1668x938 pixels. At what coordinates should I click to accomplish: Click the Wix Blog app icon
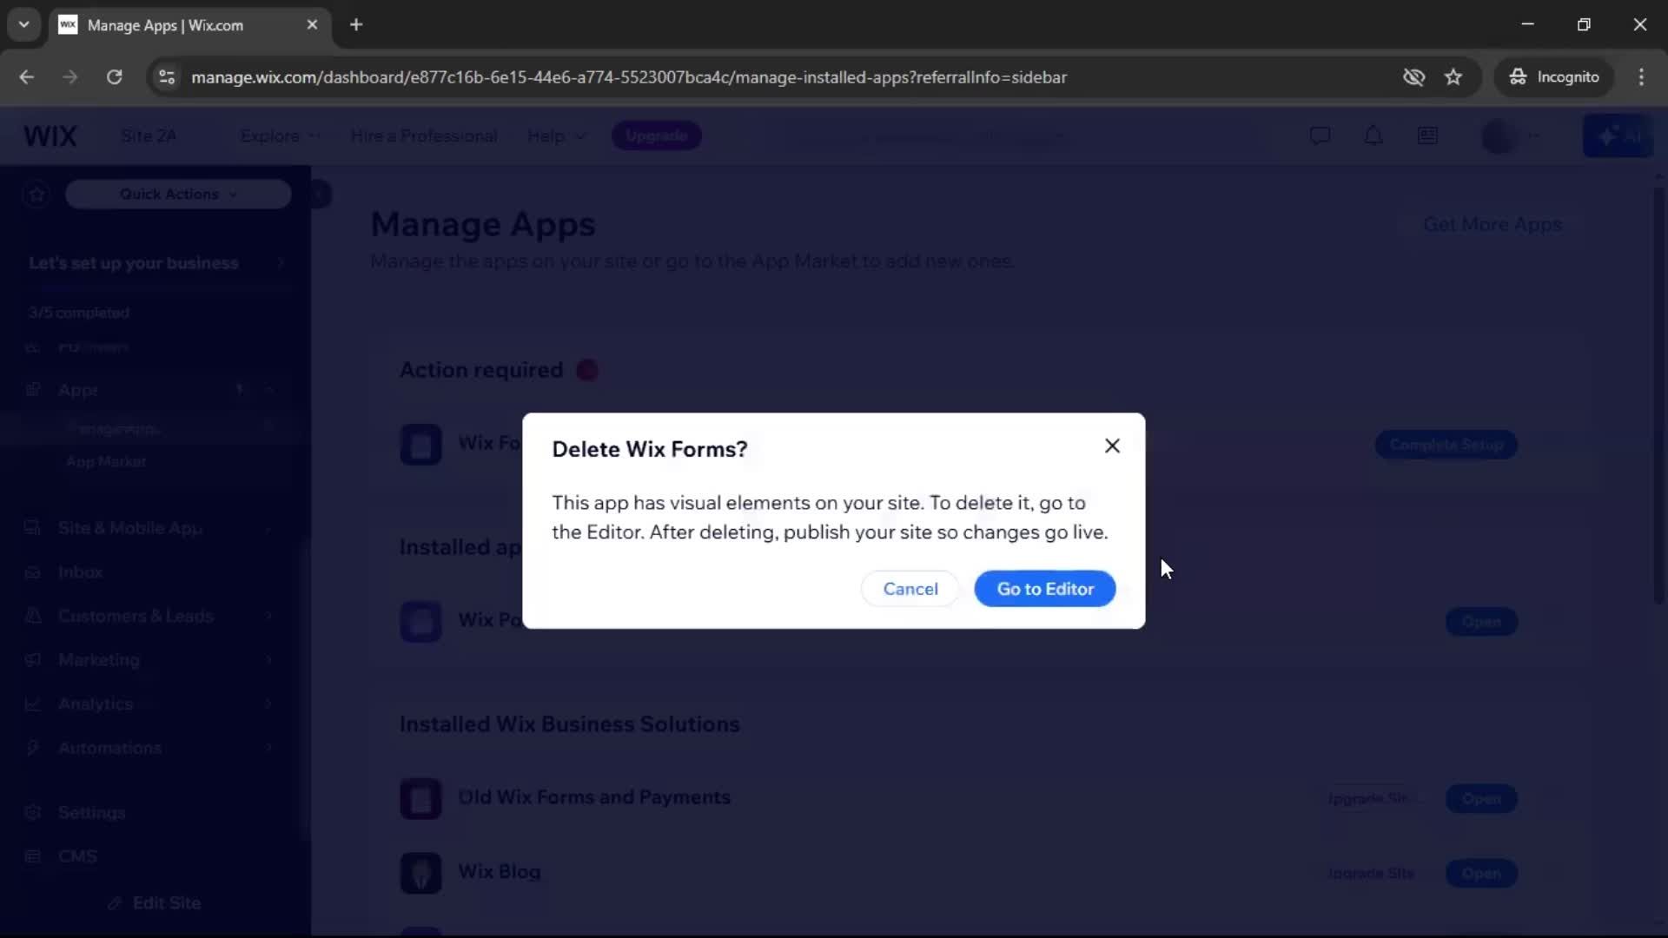[420, 873]
